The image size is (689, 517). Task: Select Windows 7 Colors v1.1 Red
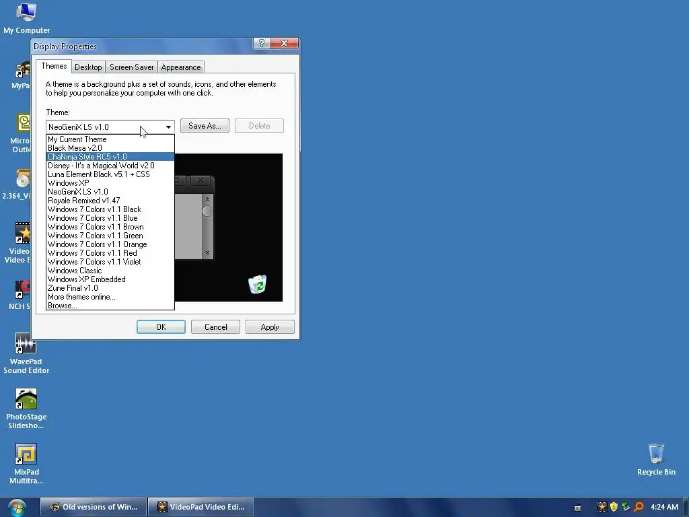(110, 253)
